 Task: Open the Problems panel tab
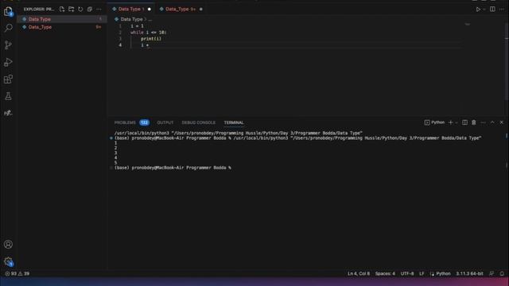[125, 122]
